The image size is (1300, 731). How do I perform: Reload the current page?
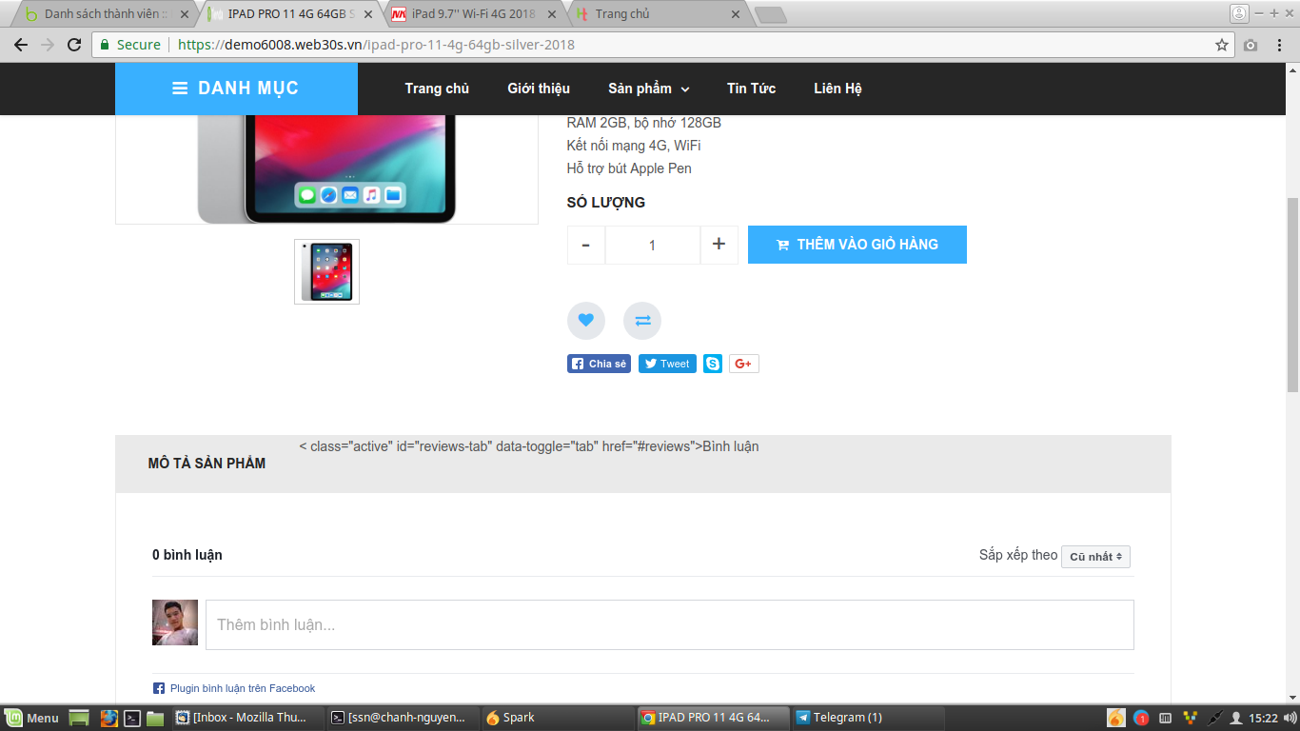point(74,45)
